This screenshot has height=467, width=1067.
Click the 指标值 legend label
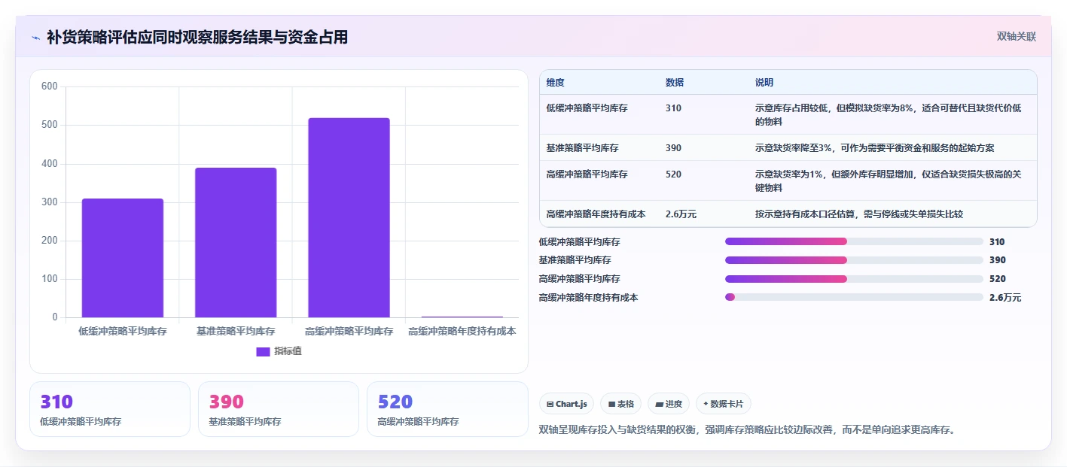coord(288,351)
